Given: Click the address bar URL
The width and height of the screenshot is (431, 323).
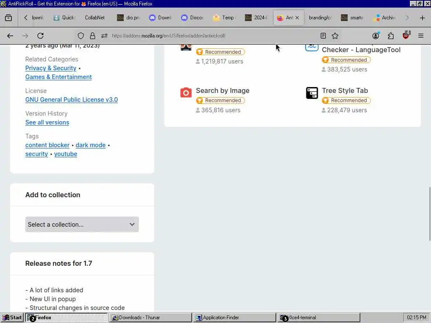Looking at the screenshot, I should (168, 36).
